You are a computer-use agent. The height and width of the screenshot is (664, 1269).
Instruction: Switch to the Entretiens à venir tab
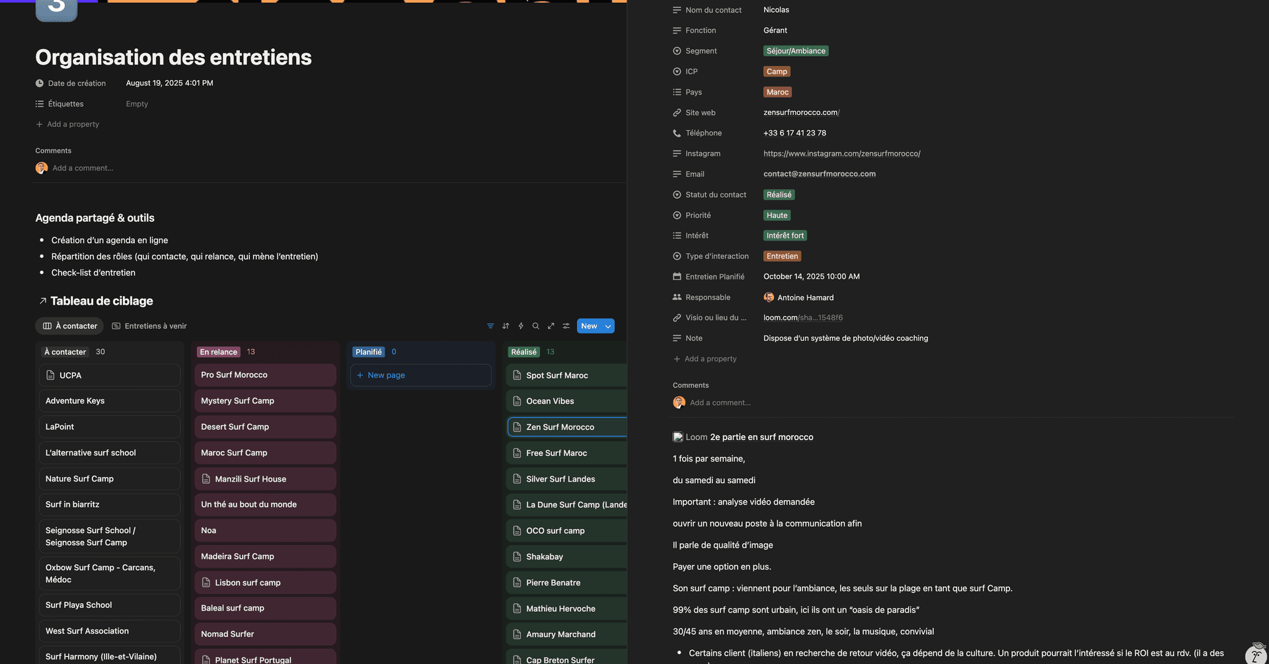coord(149,326)
